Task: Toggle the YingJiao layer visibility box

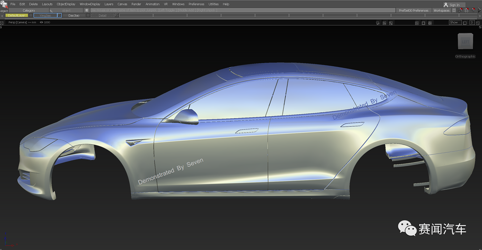Action: 59,15
